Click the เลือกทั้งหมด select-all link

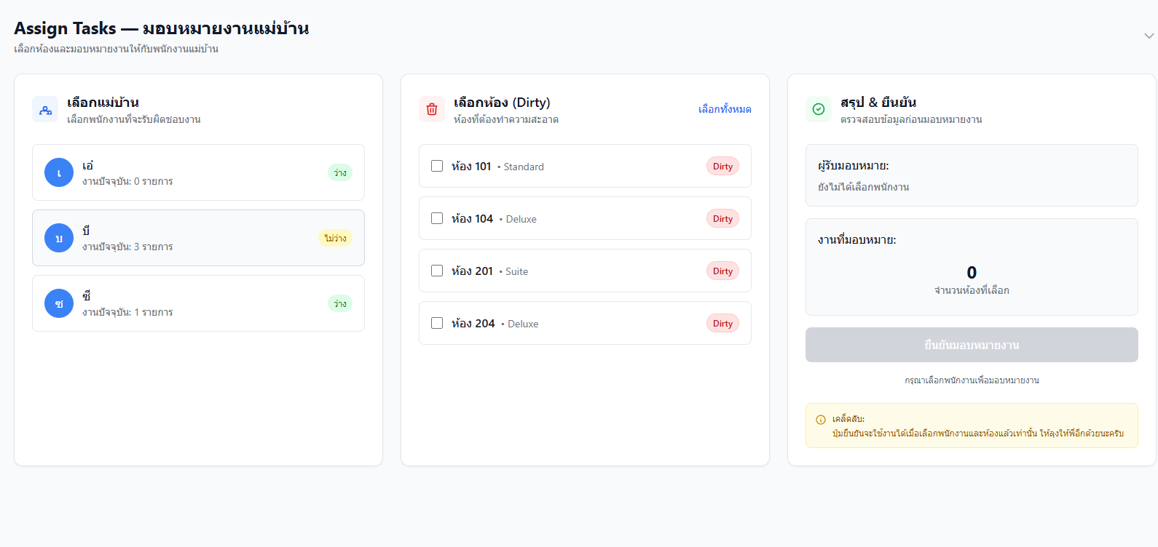tap(724, 109)
